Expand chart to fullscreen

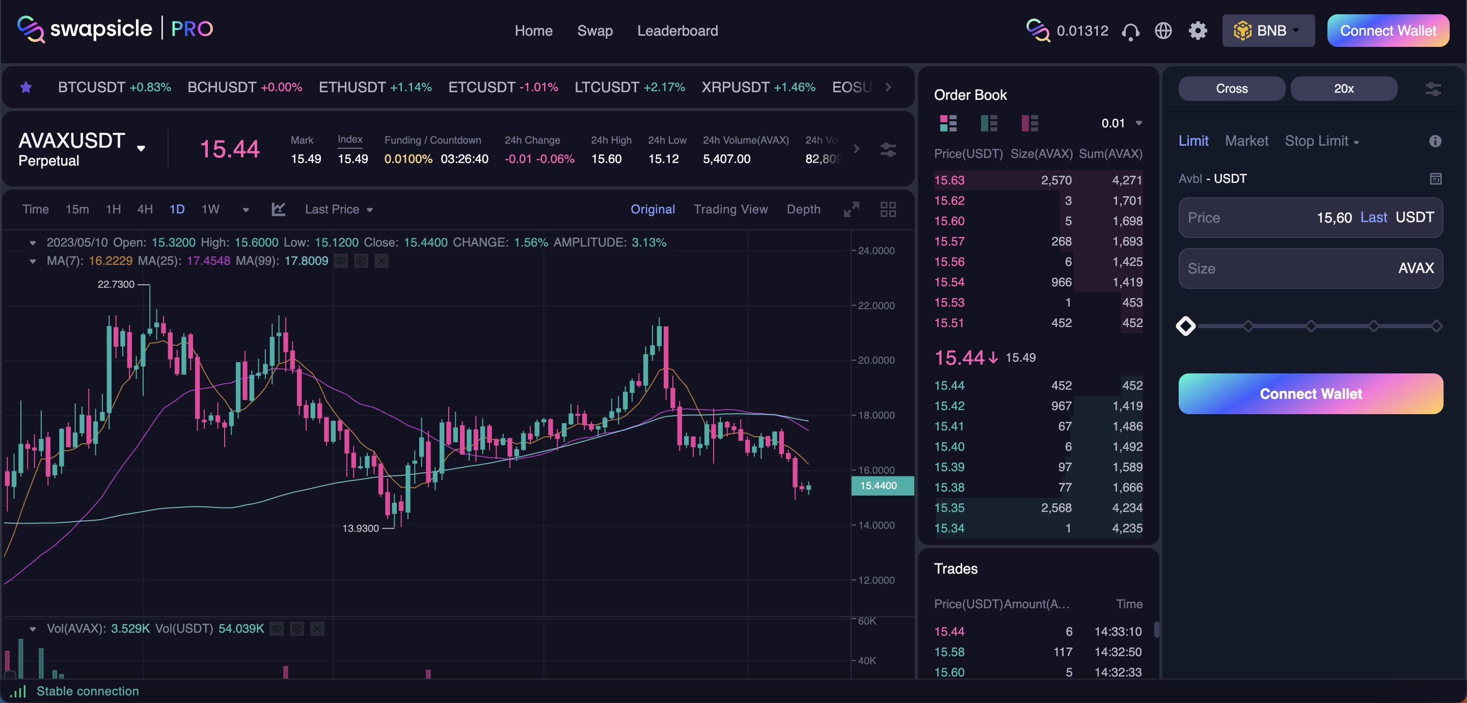[851, 209]
